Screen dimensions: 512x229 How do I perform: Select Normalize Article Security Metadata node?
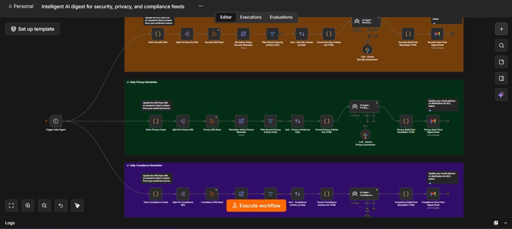(243, 34)
